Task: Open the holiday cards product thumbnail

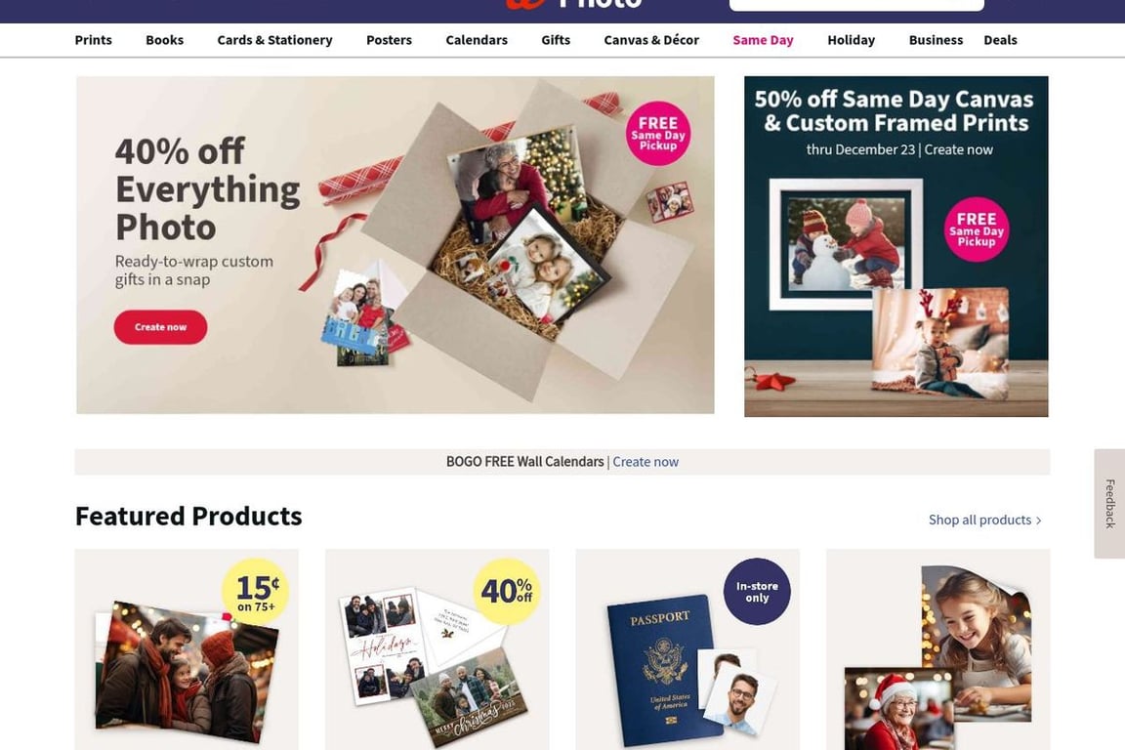Action: pyautogui.click(x=437, y=649)
